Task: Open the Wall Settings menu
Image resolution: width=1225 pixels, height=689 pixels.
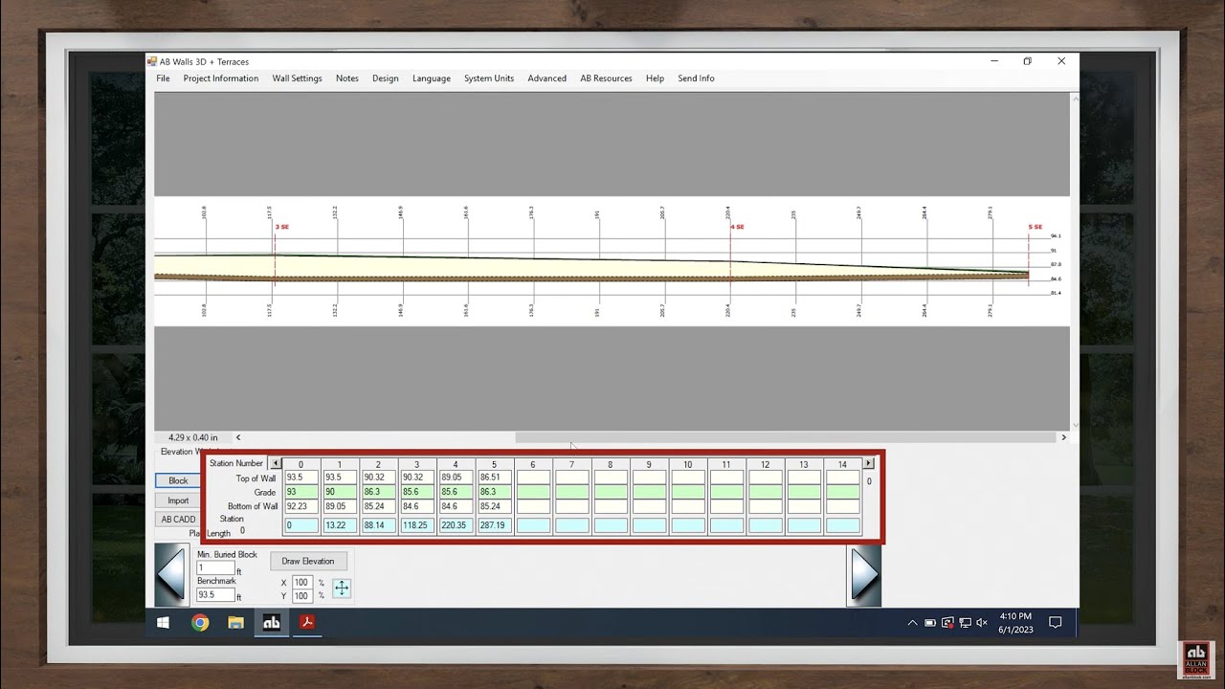Action: tap(297, 78)
